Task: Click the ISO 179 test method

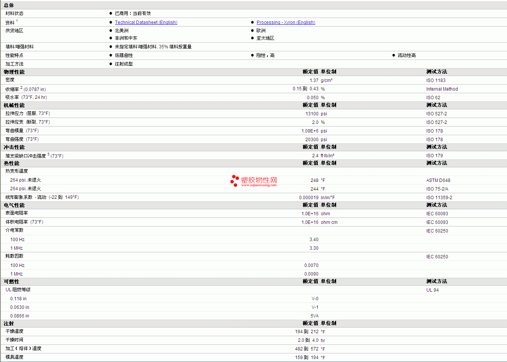Action: tap(435, 156)
